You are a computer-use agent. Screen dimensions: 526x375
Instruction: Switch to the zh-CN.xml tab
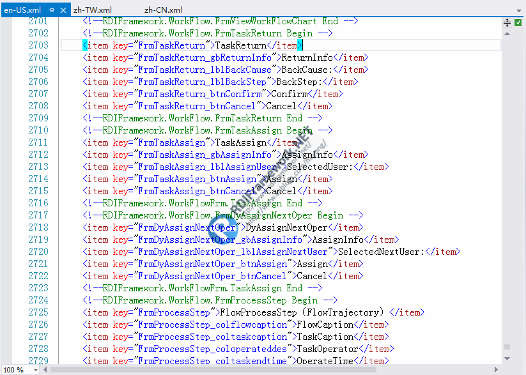coord(163,10)
